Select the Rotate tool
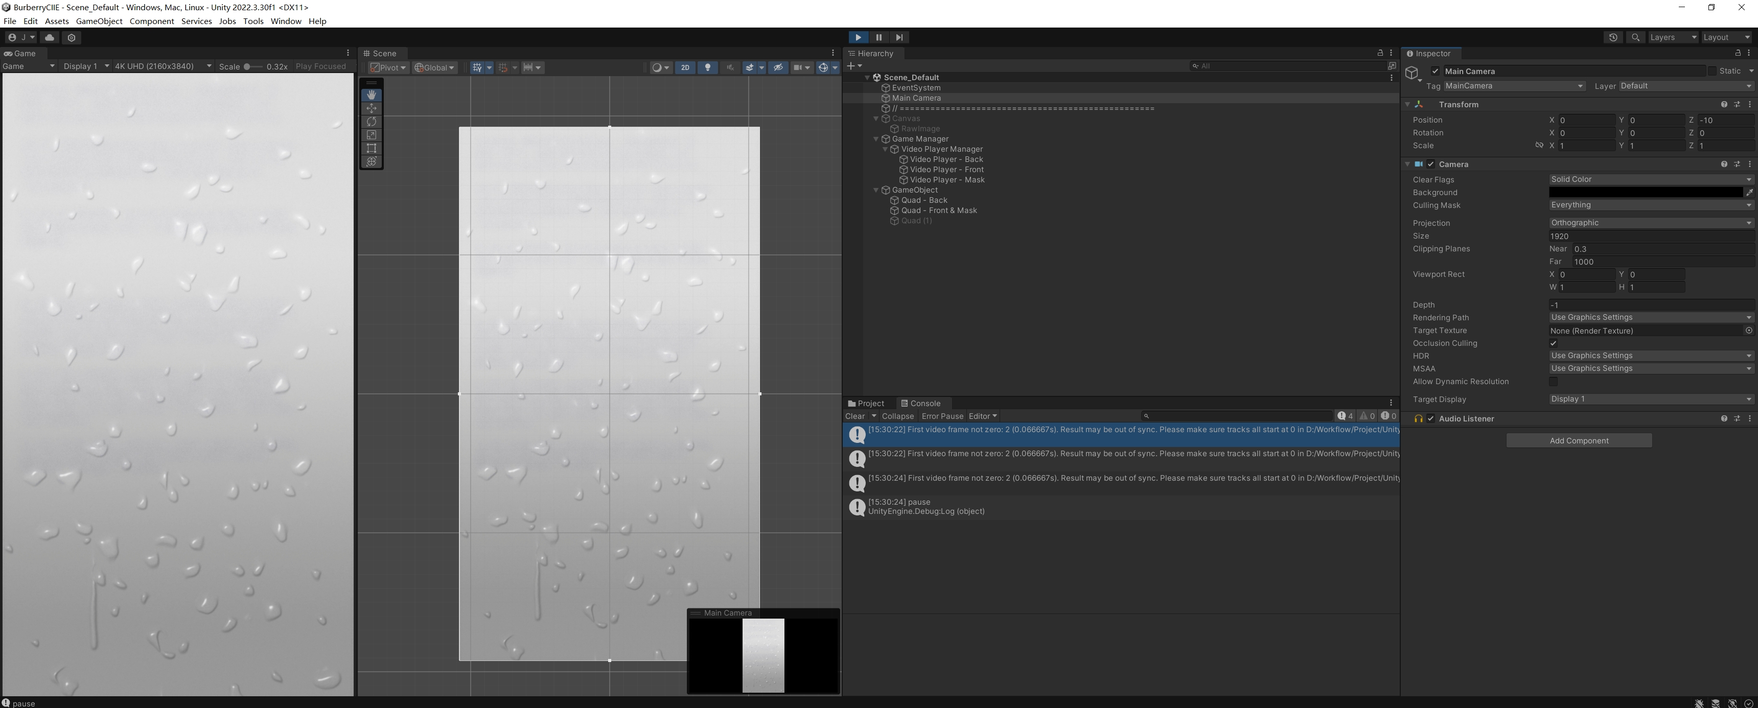 coord(371,122)
